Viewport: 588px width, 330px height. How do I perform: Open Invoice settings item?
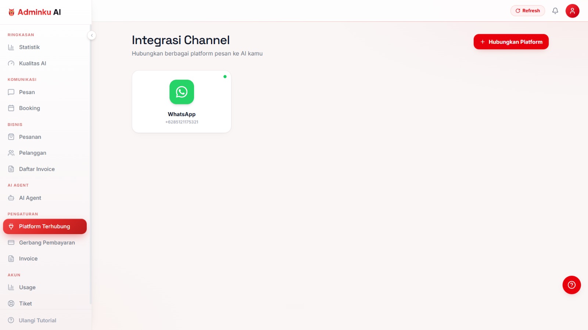[x=45, y=259]
